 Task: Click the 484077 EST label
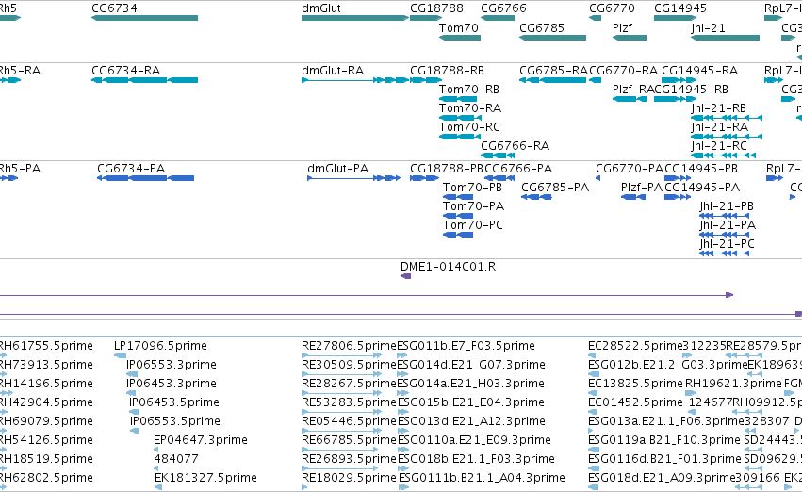pyautogui.click(x=176, y=459)
